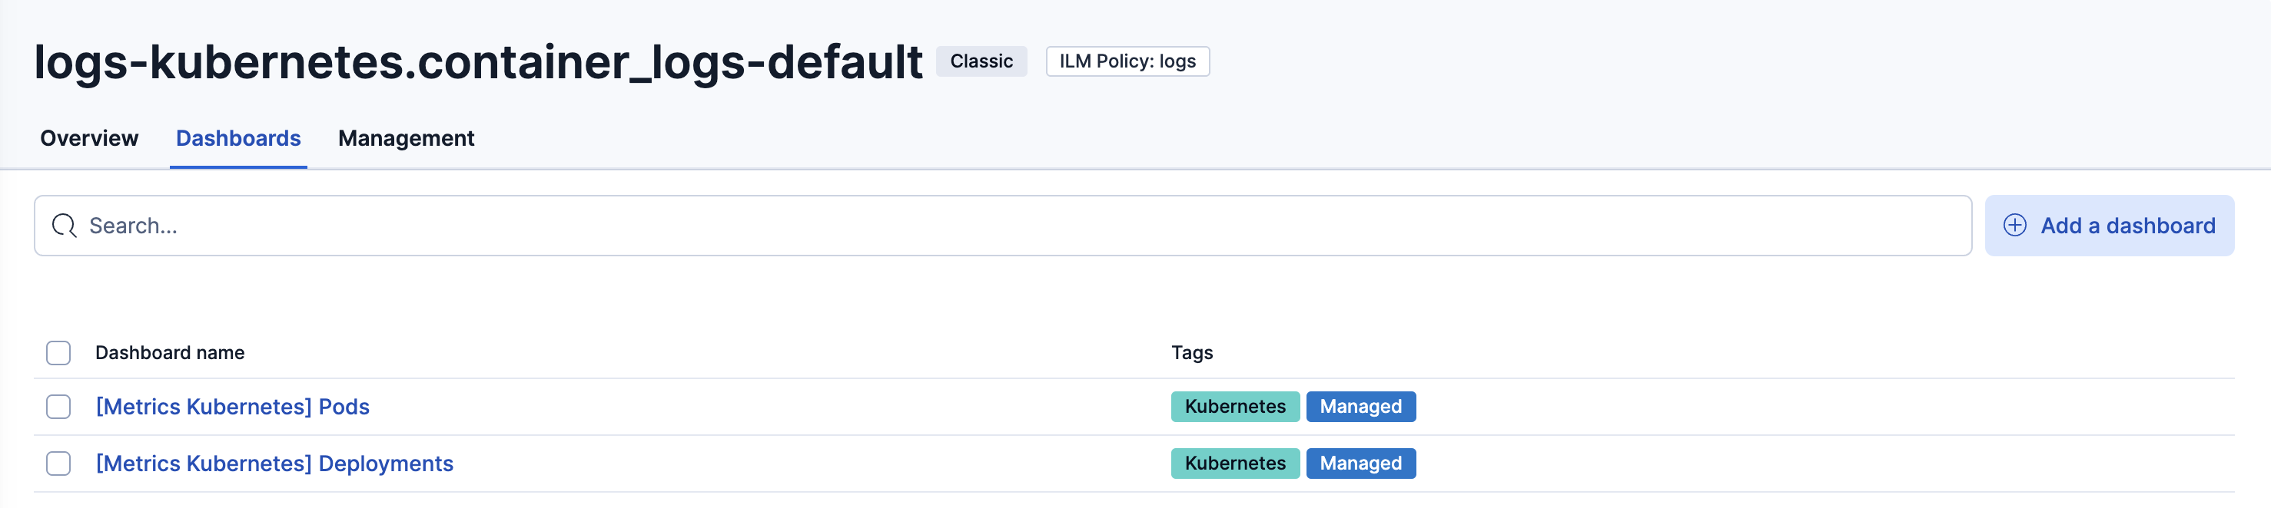Click the Kubernetes tag on Deployments row

point(1234,464)
